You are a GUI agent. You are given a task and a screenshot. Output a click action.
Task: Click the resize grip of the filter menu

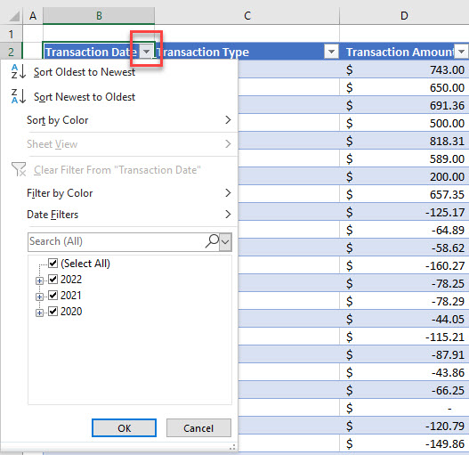[232, 447]
